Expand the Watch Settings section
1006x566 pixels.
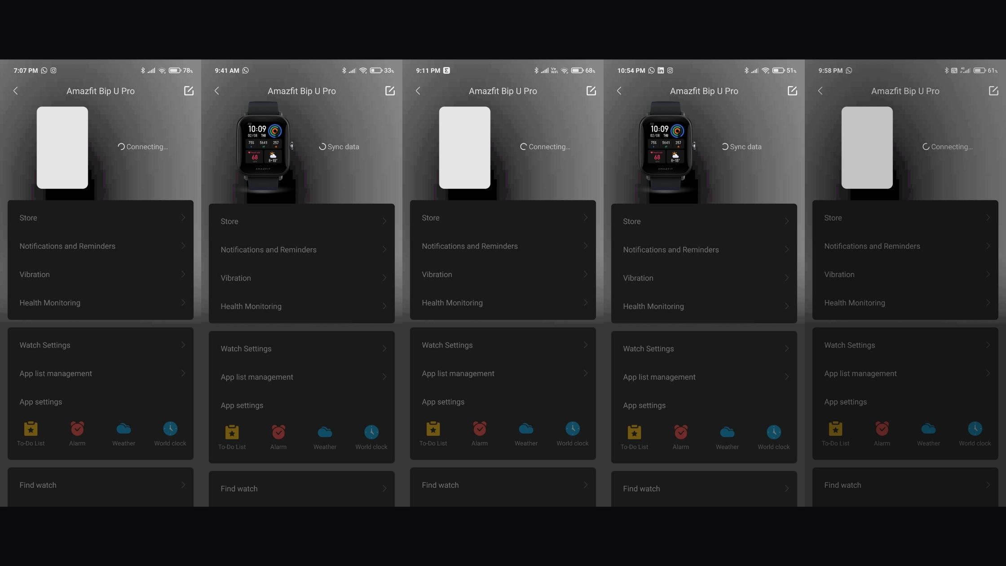(x=100, y=345)
